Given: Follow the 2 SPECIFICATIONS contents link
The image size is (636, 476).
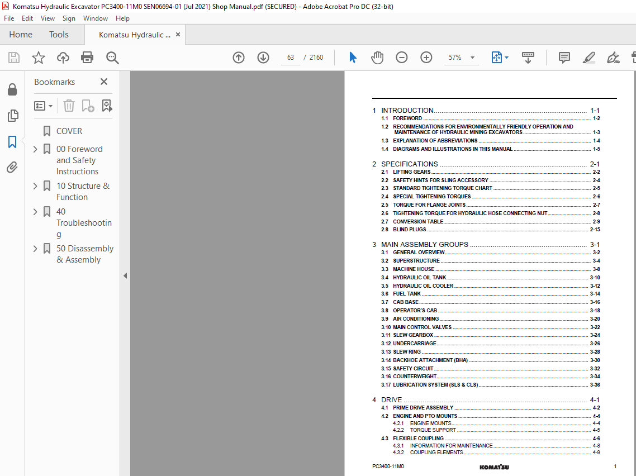Looking at the screenshot, I should coord(486,164).
